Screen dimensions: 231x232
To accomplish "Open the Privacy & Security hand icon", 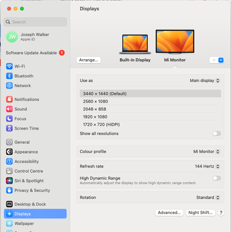I will tap(9, 190).
